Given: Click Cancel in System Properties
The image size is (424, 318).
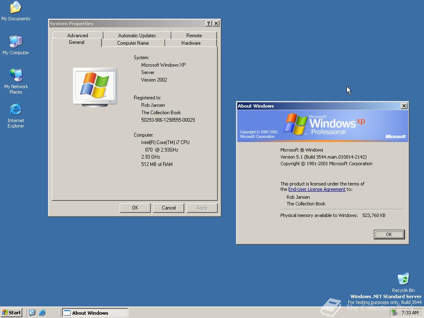Looking at the screenshot, I should pos(169,208).
